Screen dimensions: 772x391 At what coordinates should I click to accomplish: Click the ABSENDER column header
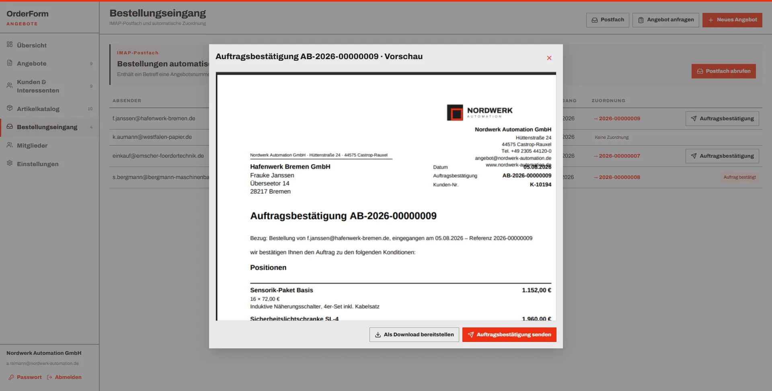tap(127, 101)
